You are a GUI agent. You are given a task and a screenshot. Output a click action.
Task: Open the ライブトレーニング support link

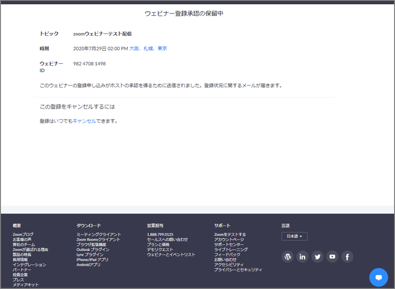pyautogui.click(x=231, y=249)
